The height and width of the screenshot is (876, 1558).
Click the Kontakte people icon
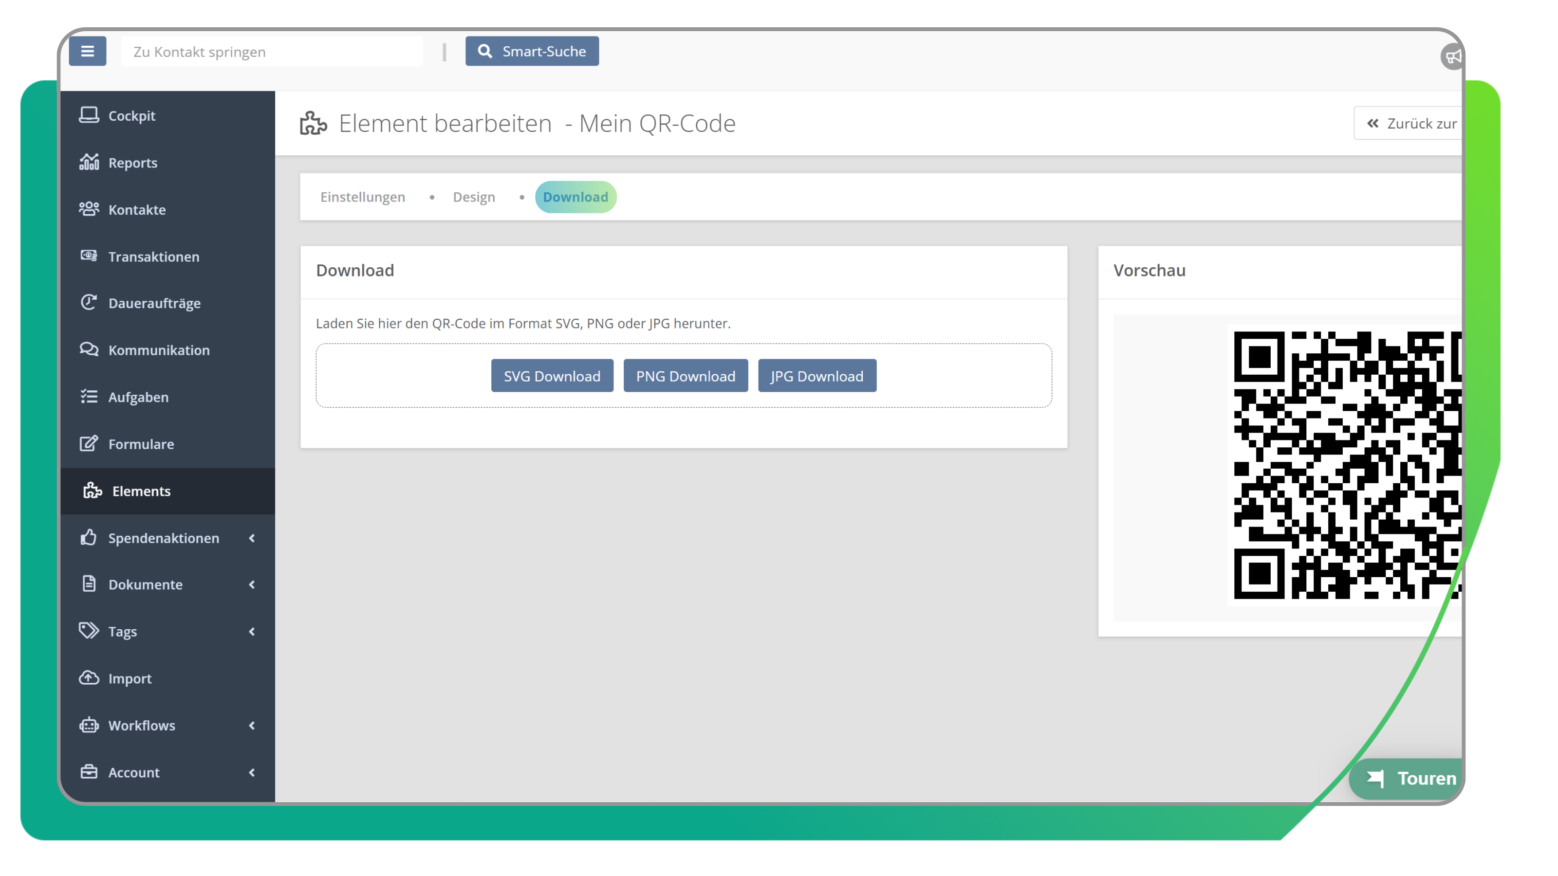tap(89, 209)
